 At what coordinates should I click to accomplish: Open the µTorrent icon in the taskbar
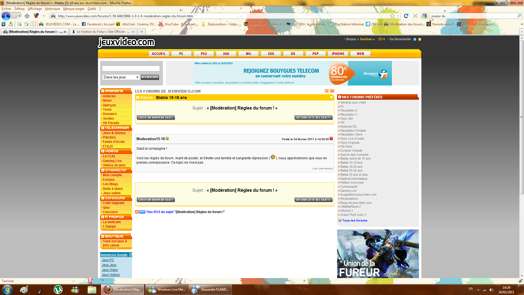[x=58, y=290]
